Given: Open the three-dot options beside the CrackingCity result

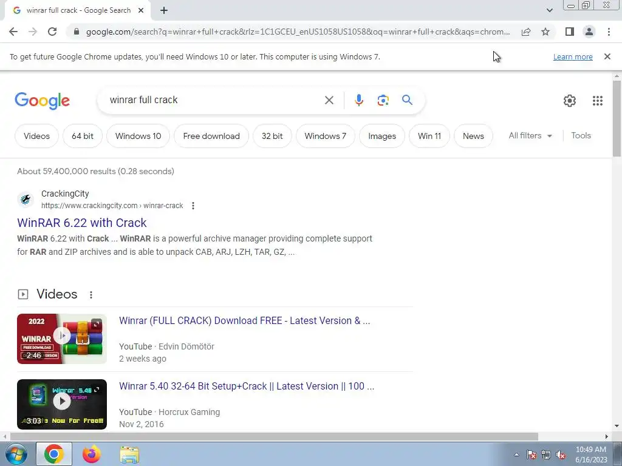Looking at the screenshot, I should [193, 206].
